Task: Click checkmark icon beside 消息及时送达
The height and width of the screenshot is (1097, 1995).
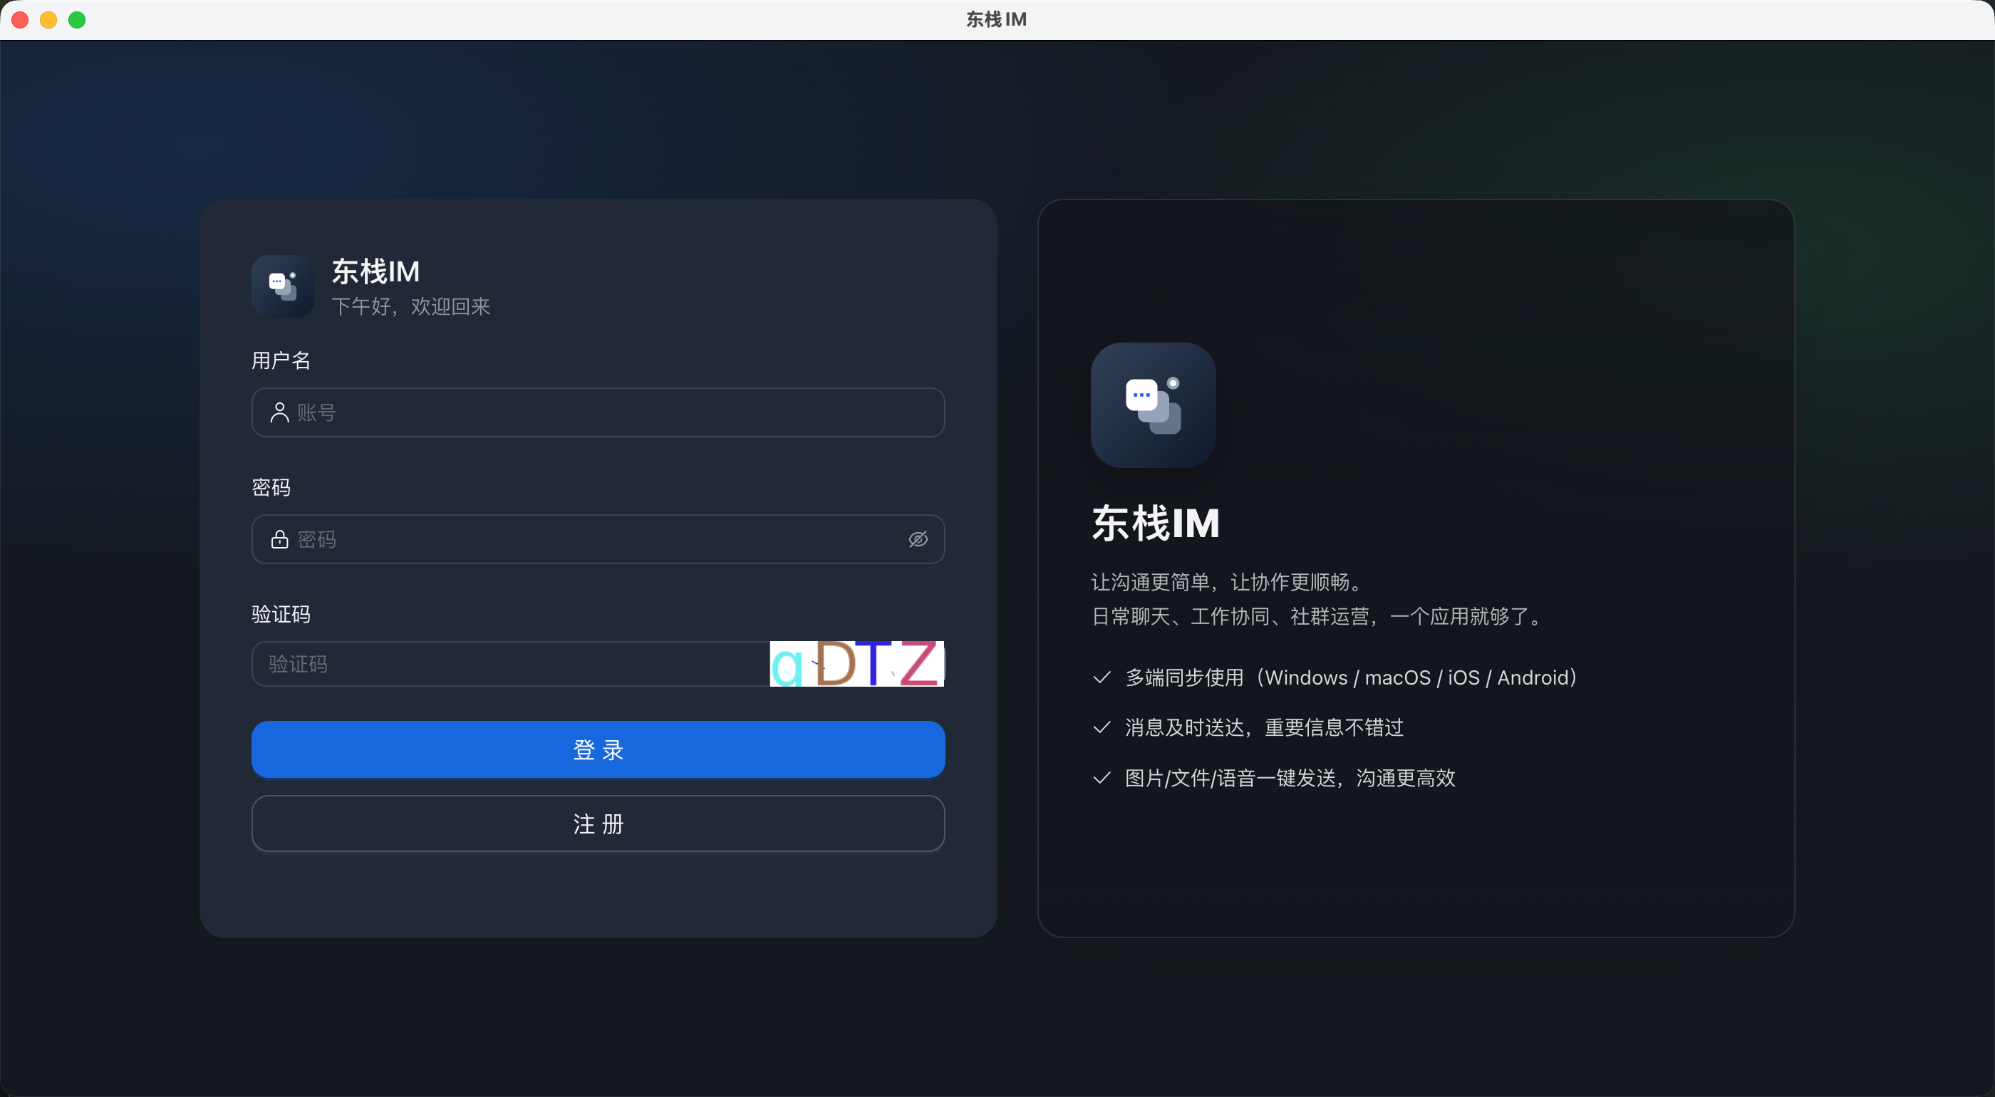Action: [1102, 728]
